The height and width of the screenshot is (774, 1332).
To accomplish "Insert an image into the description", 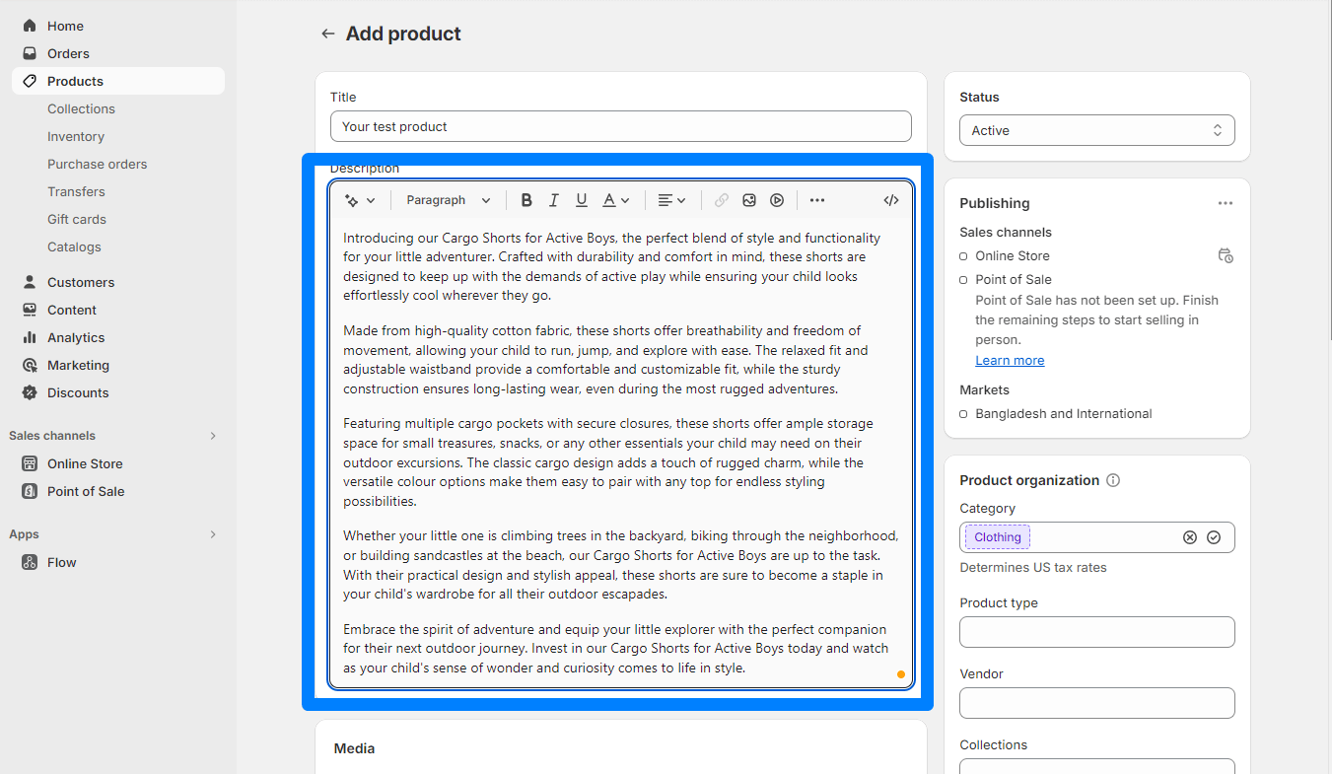I will [x=749, y=200].
